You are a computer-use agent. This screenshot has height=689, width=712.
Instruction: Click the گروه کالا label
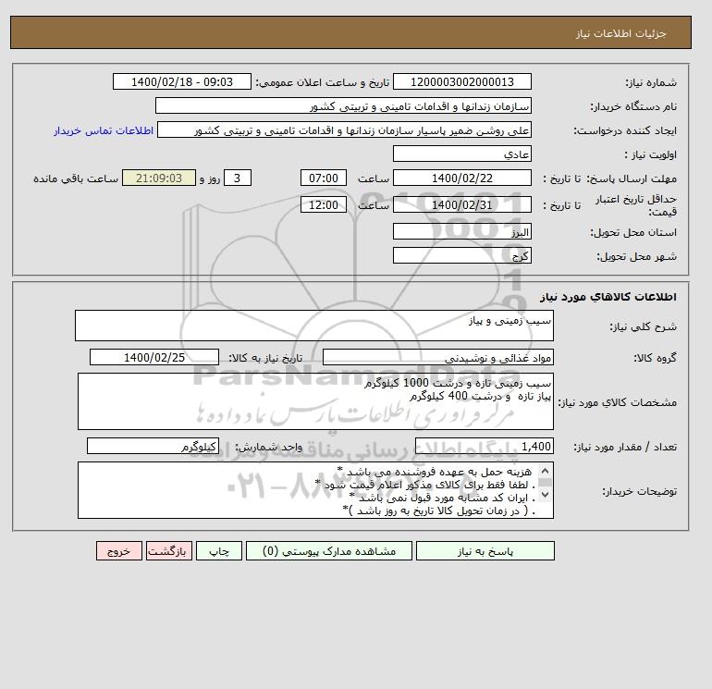(x=655, y=358)
